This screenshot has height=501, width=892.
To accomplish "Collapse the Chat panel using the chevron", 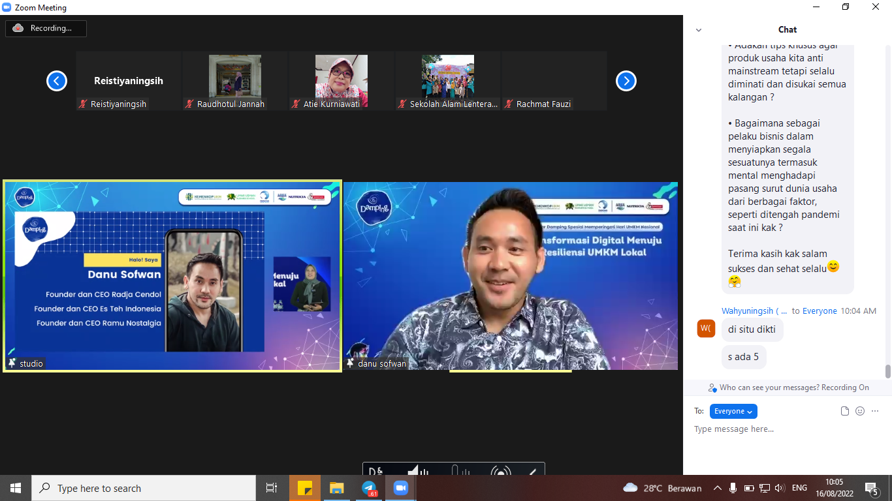I will click(699, 30).
